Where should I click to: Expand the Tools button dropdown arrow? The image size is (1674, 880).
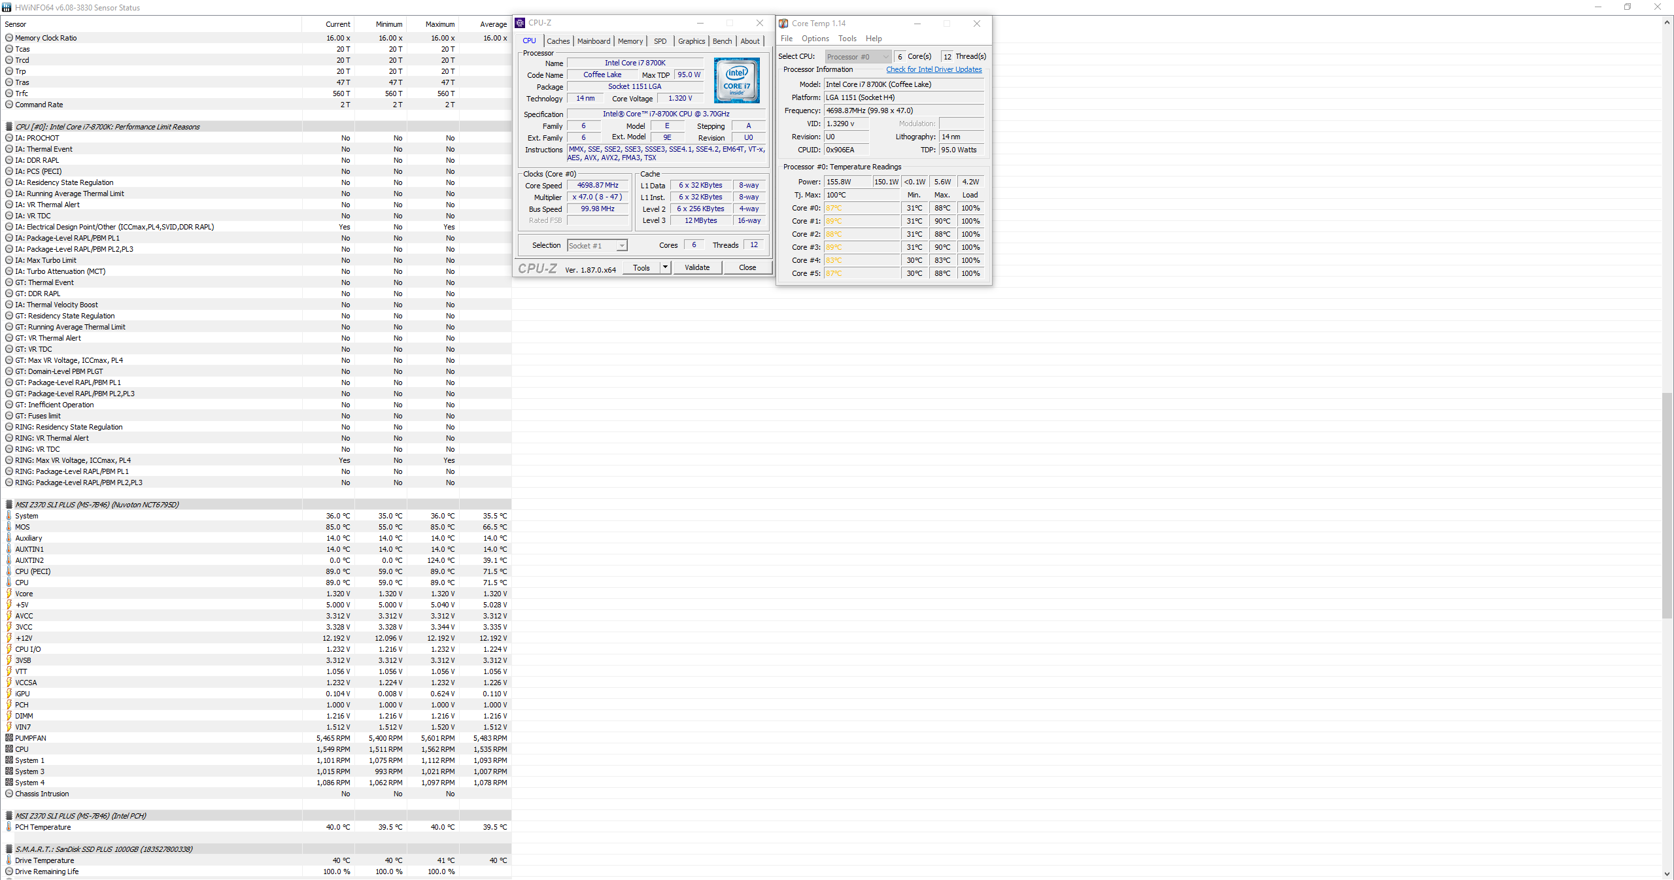pos(665,267)
